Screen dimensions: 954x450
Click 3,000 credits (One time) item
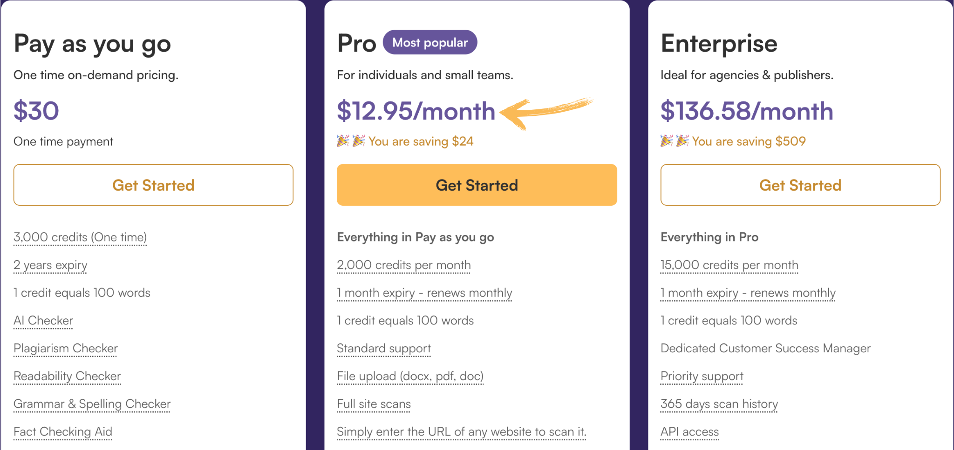coord(80,238)
